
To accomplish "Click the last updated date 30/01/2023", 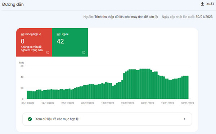I will [204, 17].
